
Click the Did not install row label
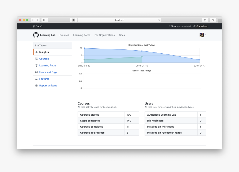(155, 121)
